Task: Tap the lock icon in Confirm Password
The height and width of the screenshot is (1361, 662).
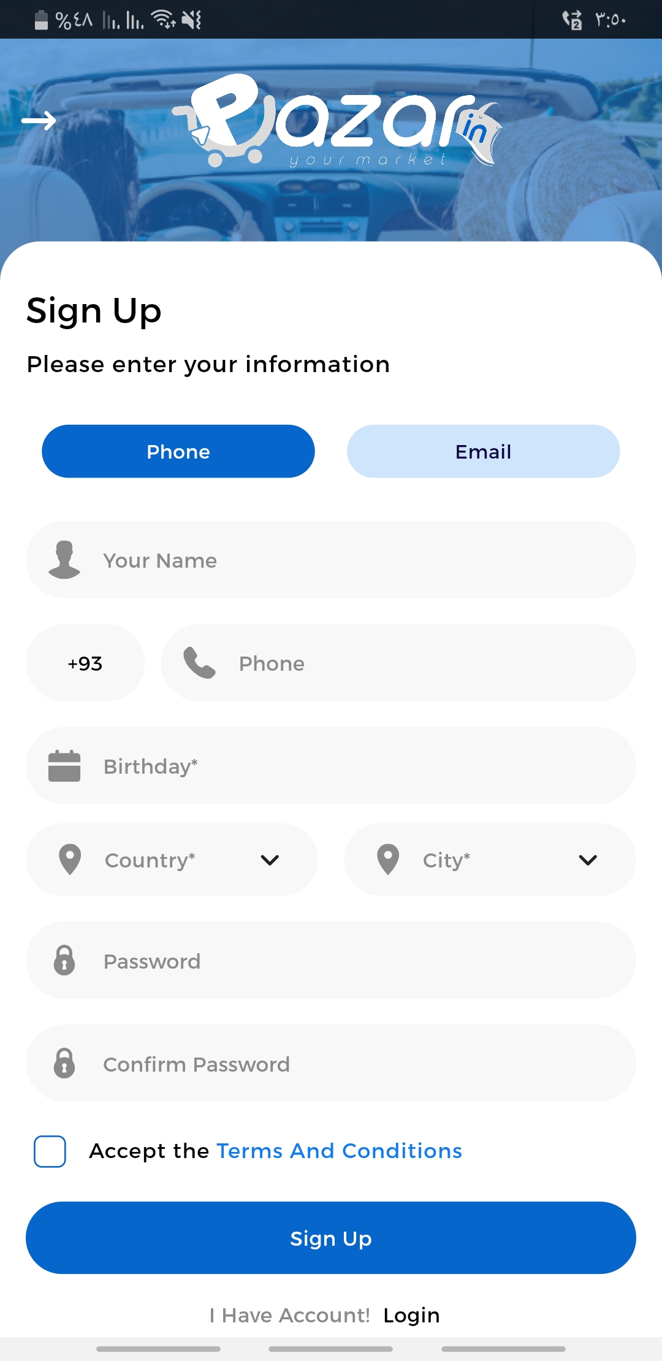Action: pyautogui.click(x=64, y=1063)
